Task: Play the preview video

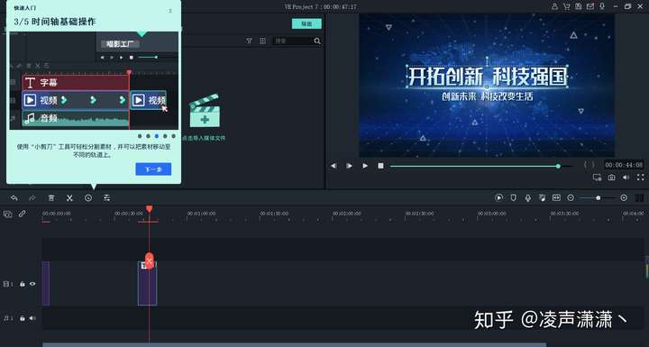Action: click(365, 166)
